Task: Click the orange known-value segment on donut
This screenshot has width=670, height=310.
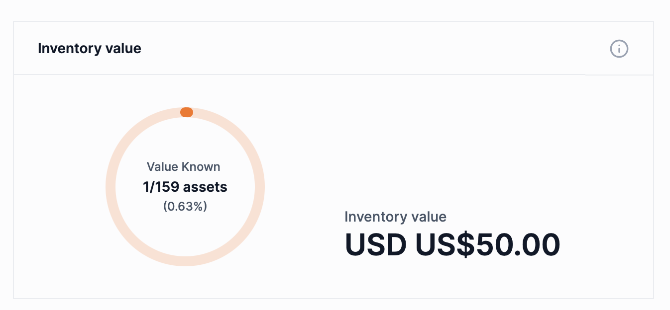Action: [187, 112]
